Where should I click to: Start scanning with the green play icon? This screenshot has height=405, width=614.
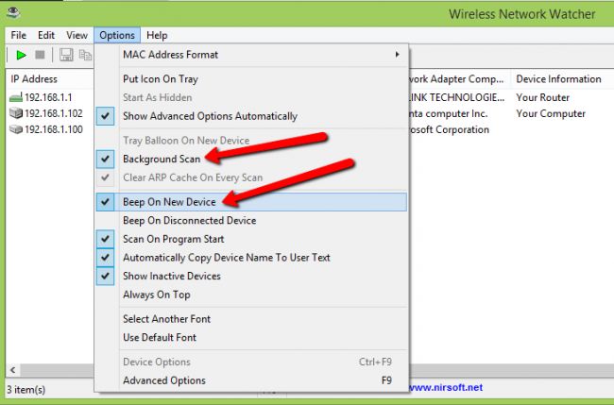21,55
